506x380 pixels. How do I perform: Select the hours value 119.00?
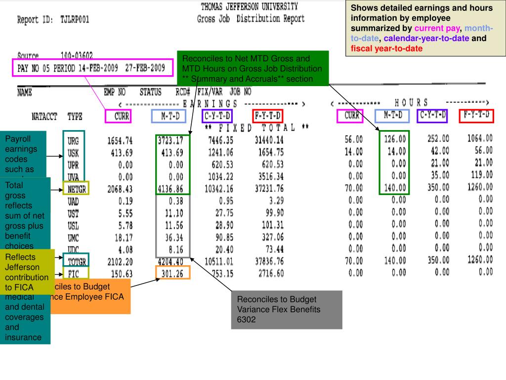(x=482, y=175)
